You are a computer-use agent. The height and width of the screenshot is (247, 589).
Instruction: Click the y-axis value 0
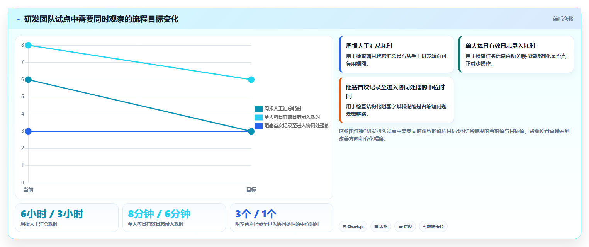coord(22,183)
